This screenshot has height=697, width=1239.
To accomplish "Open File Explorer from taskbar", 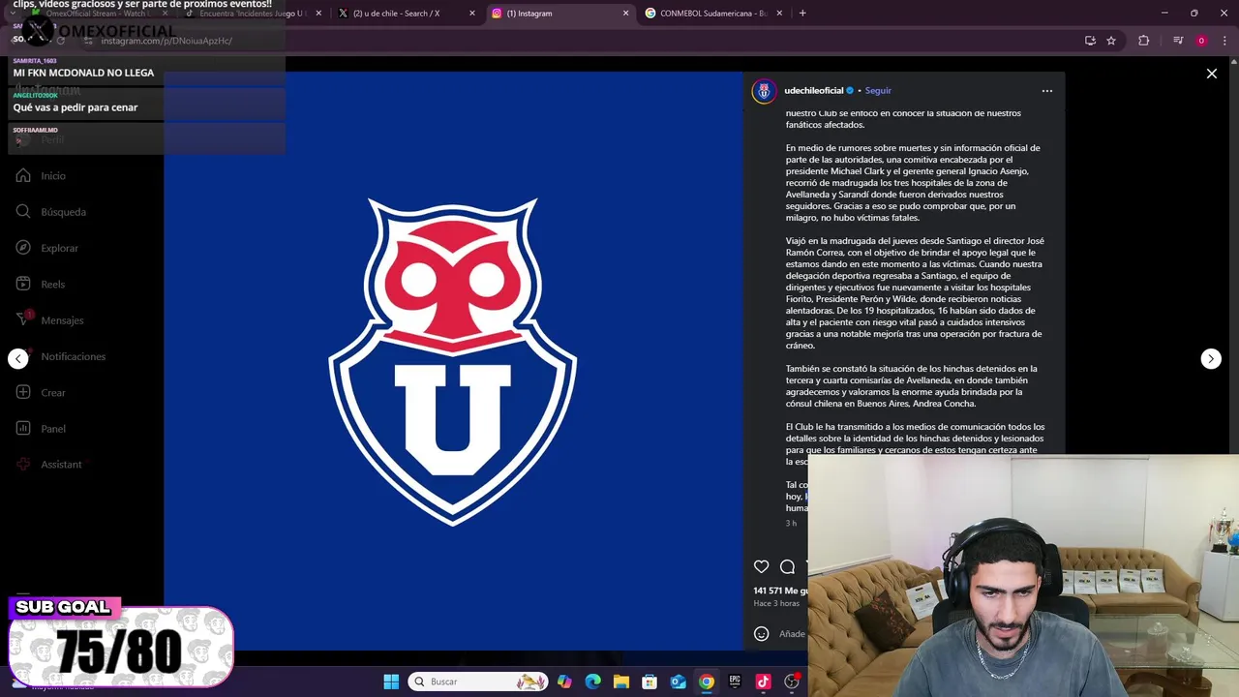I will pos(621,682).
